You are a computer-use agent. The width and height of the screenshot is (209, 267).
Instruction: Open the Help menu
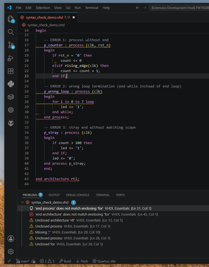tap(106, 8)
